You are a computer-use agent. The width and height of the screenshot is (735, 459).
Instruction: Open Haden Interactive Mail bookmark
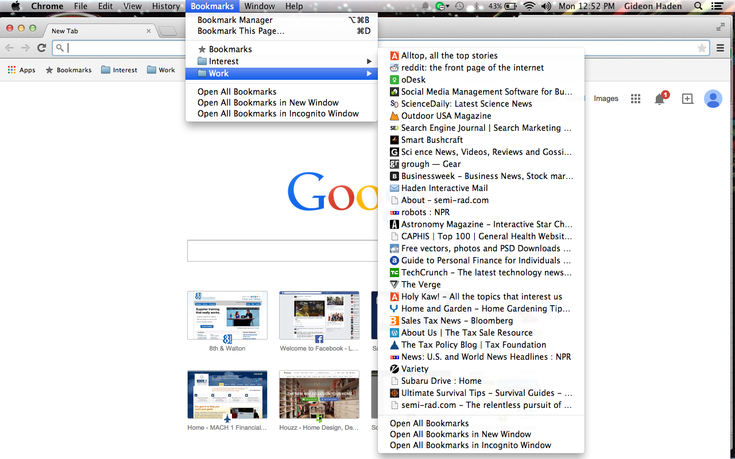(481, 188)
